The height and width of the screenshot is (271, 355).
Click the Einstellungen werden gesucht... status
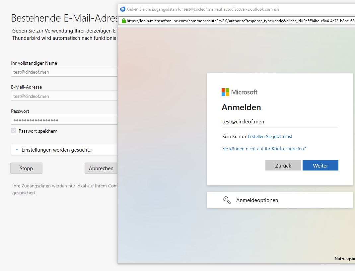click(x=64, y=150)
